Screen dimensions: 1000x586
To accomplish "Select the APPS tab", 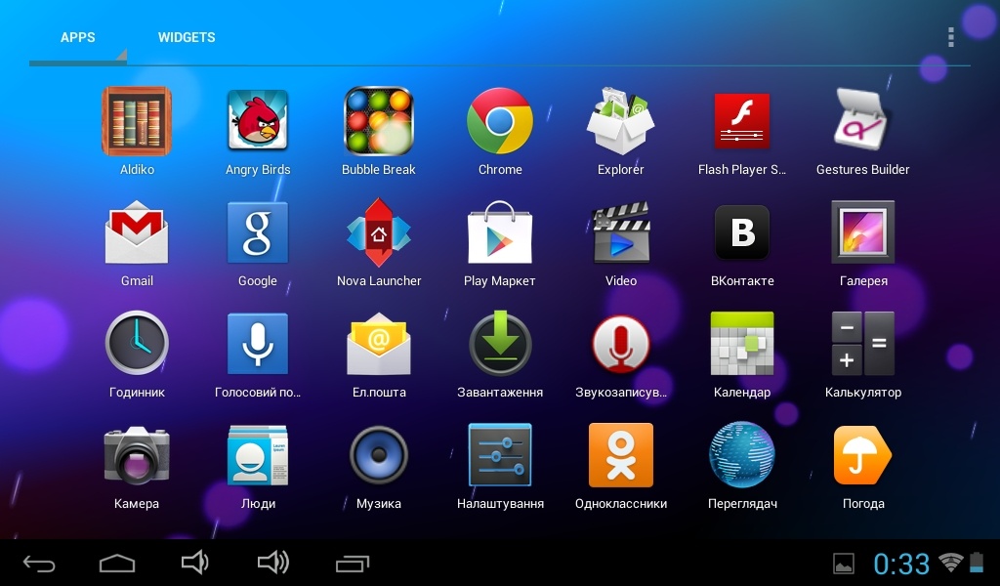I will click(78, 37).
